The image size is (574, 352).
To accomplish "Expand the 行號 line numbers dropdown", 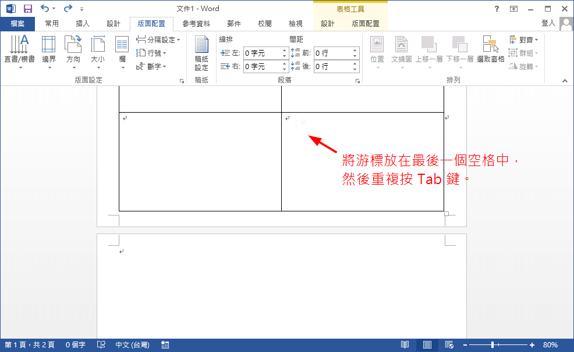I will pyautogui.click(x=154, y=53).
